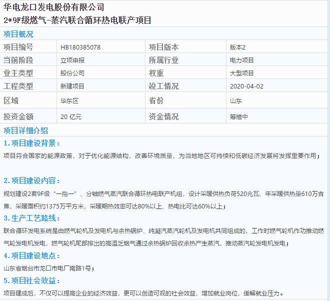Screen dimensions: 330x301
Task: Click the line mentioning 采暖面积约1375万平方米
Action: [114, 206]
